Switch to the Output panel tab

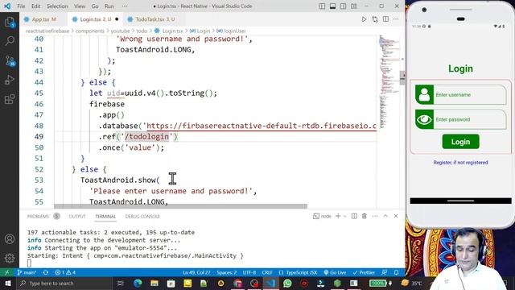point(77,217)
